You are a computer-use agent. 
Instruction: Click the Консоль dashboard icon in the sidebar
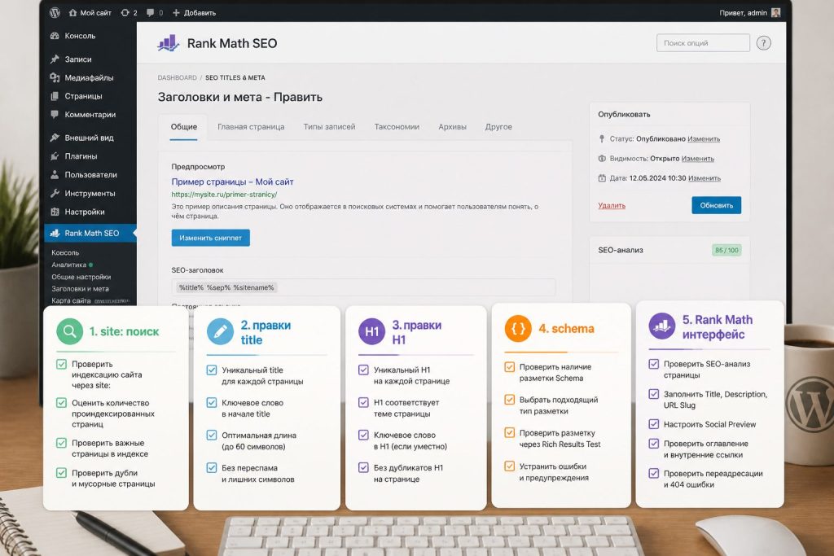pyautogui.click(x=55, y=36)
